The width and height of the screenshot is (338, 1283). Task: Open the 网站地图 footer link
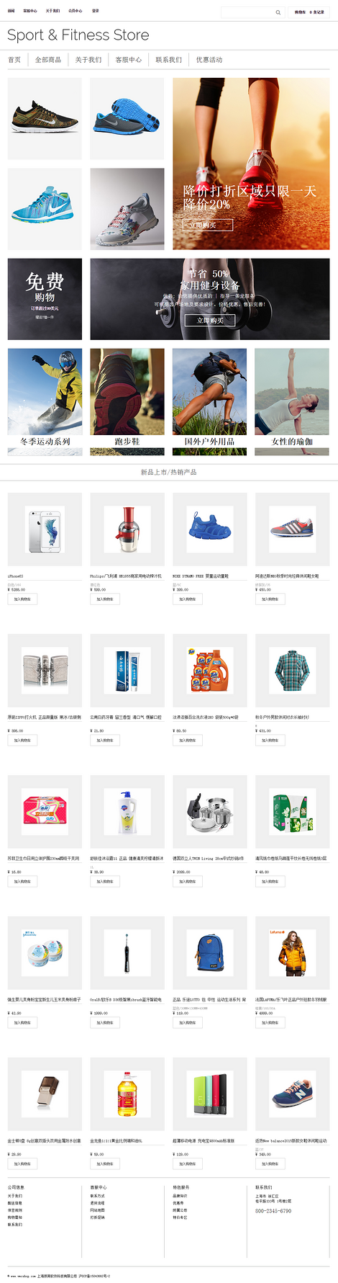tap(97, 1210)
